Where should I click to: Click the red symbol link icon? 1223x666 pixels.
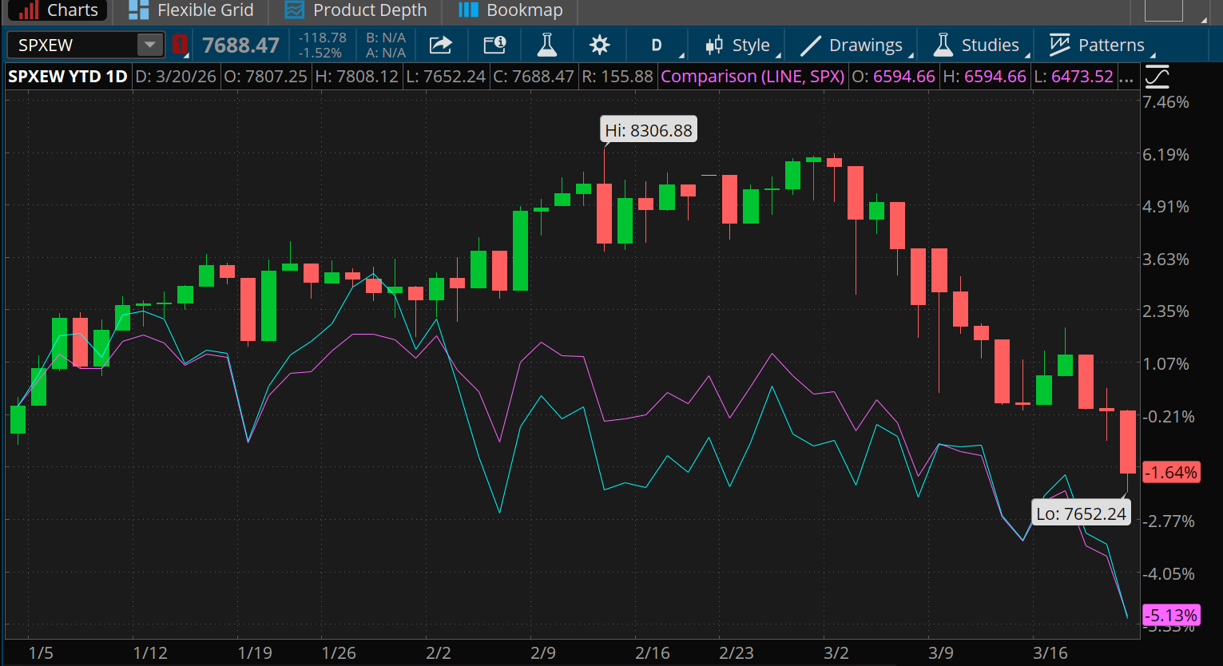coord(180,45)
